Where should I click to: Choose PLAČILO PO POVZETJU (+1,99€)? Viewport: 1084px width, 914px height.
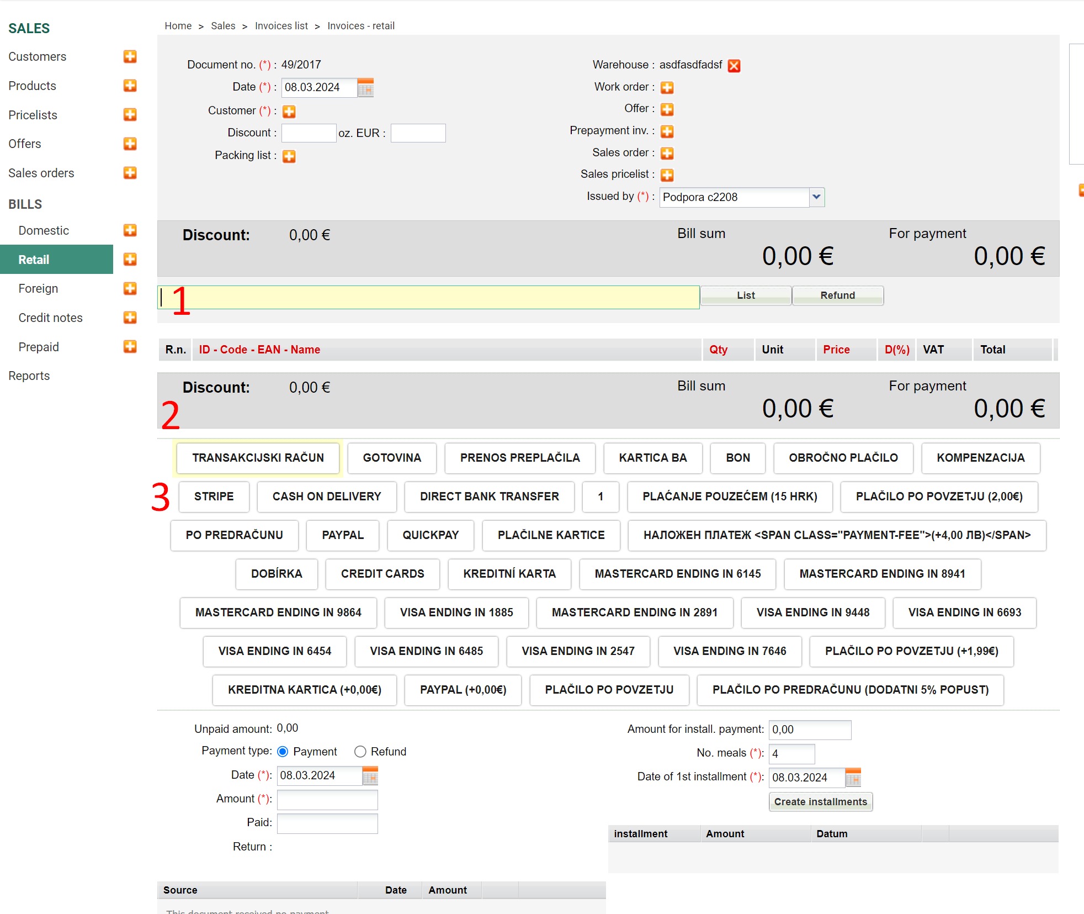point(912,651)
